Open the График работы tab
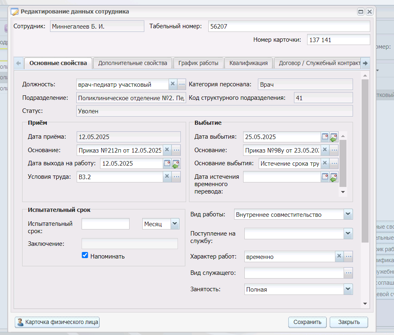The width and height of the screenshot is (394, 335). click(x=198, y=63)
